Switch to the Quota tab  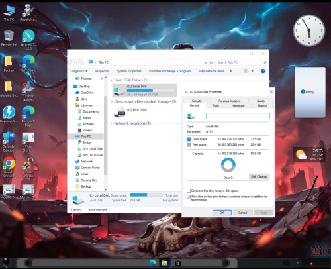tap(261, 101)
